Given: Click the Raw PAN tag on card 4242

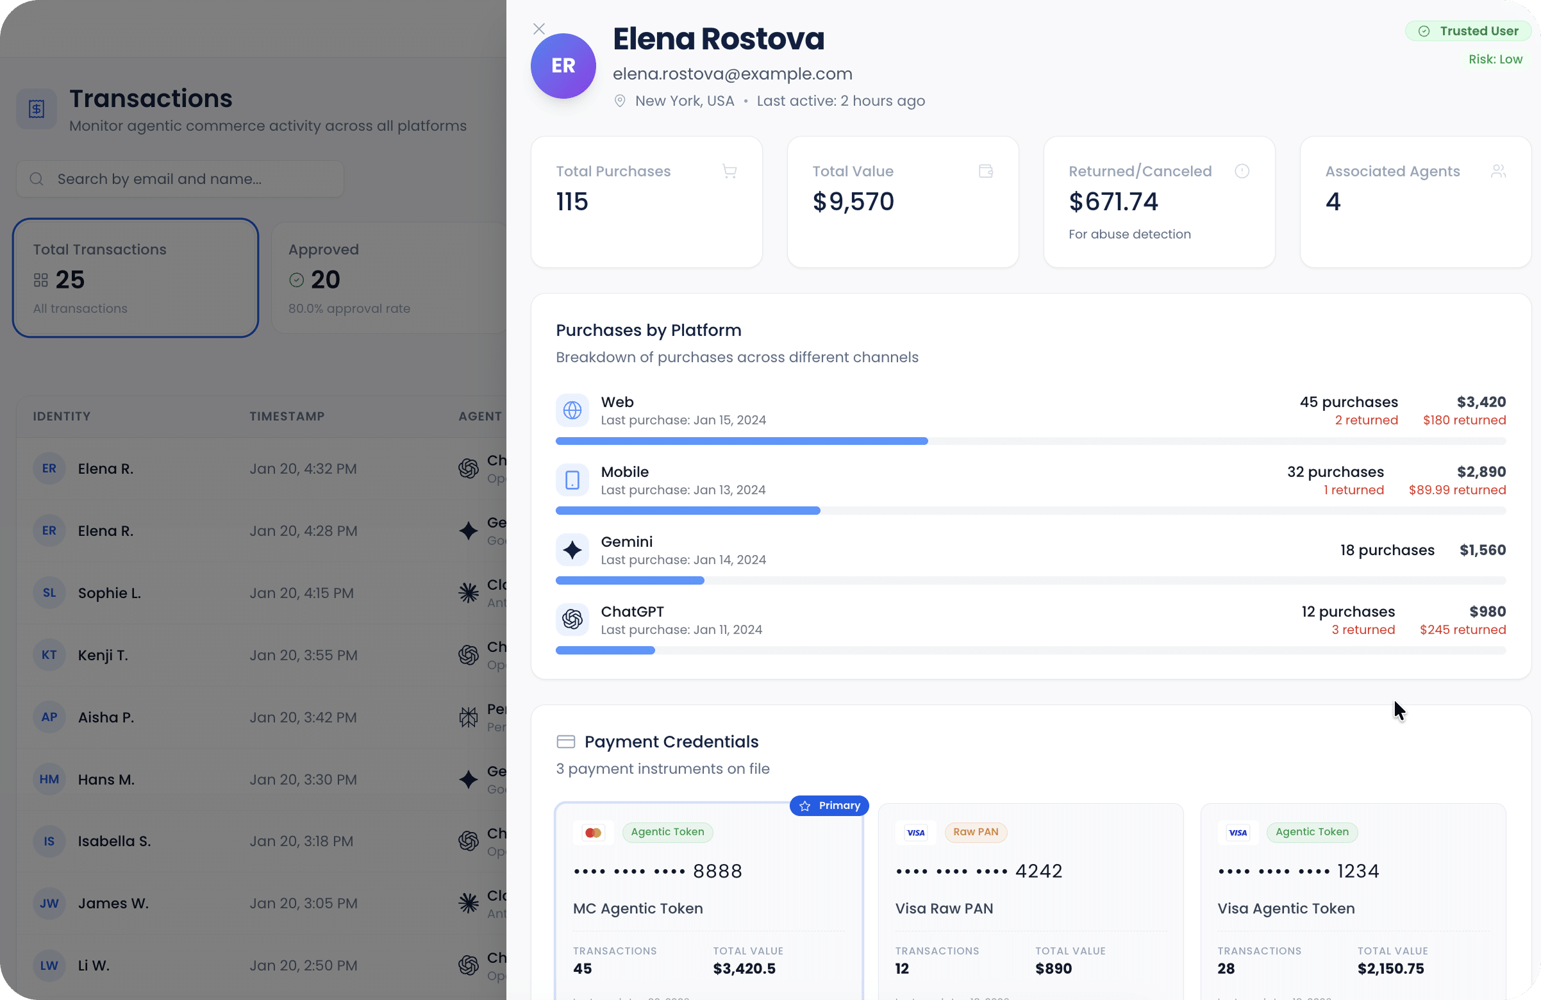Looking at the screenshot, I should 976,831.
